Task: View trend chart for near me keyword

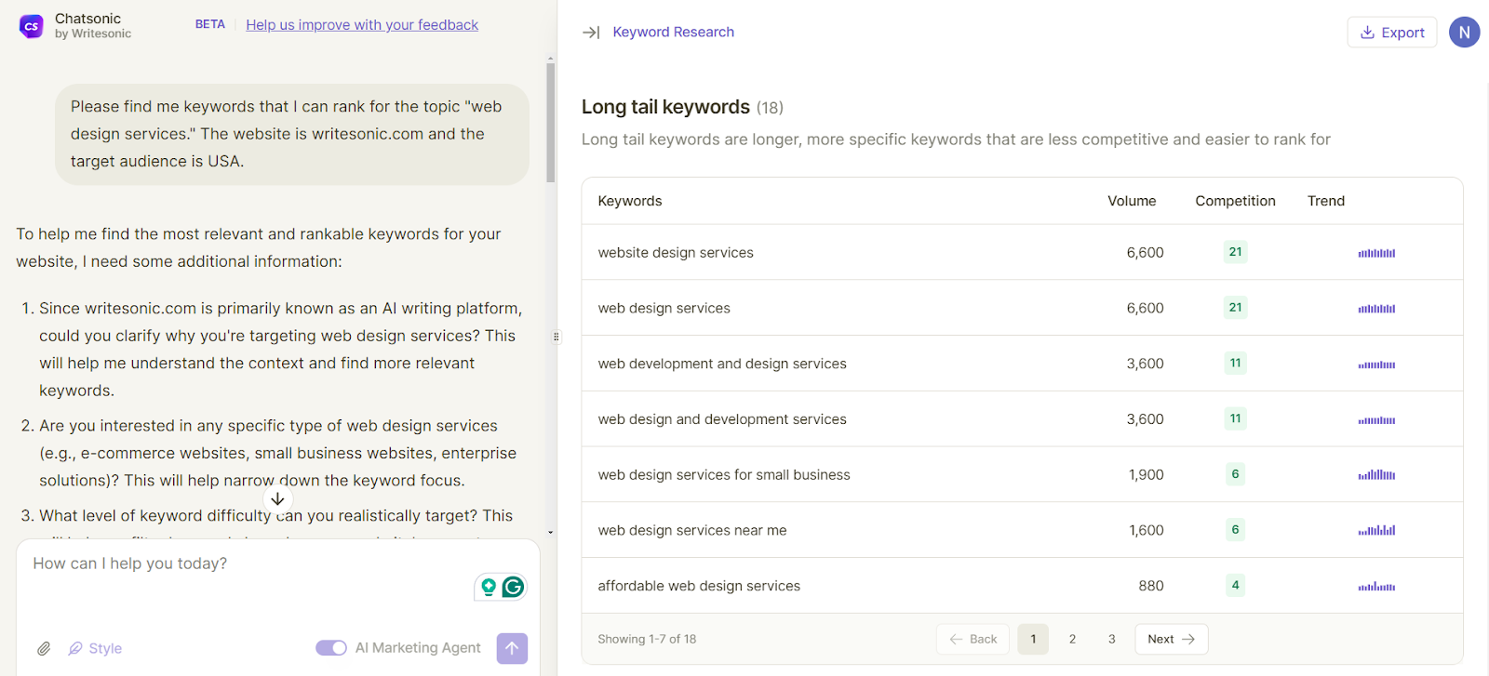Action: (x=1376, y=530)
